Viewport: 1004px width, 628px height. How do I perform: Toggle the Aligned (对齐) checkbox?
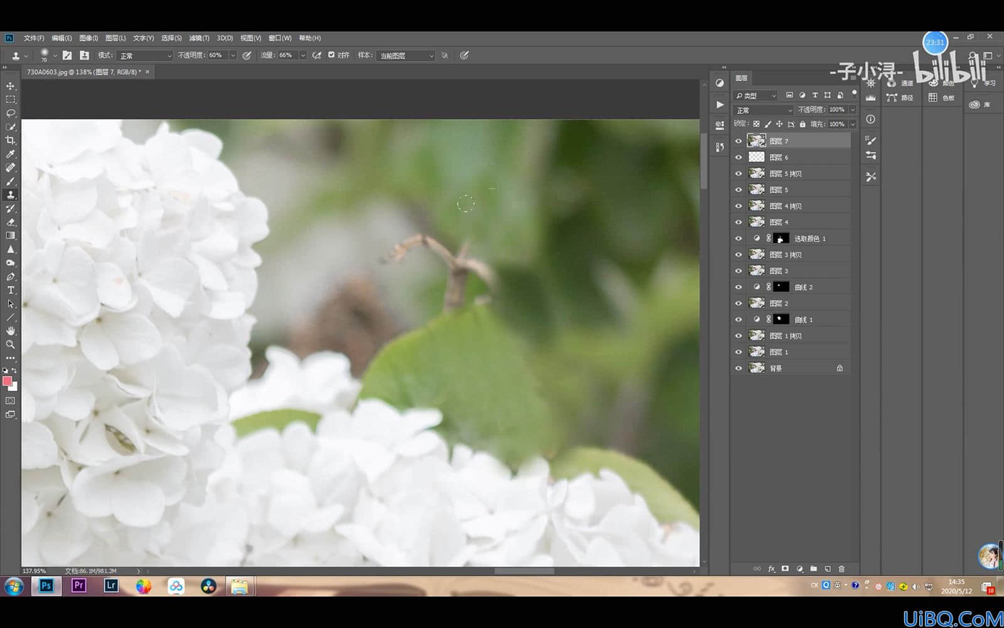coord(331,55)
